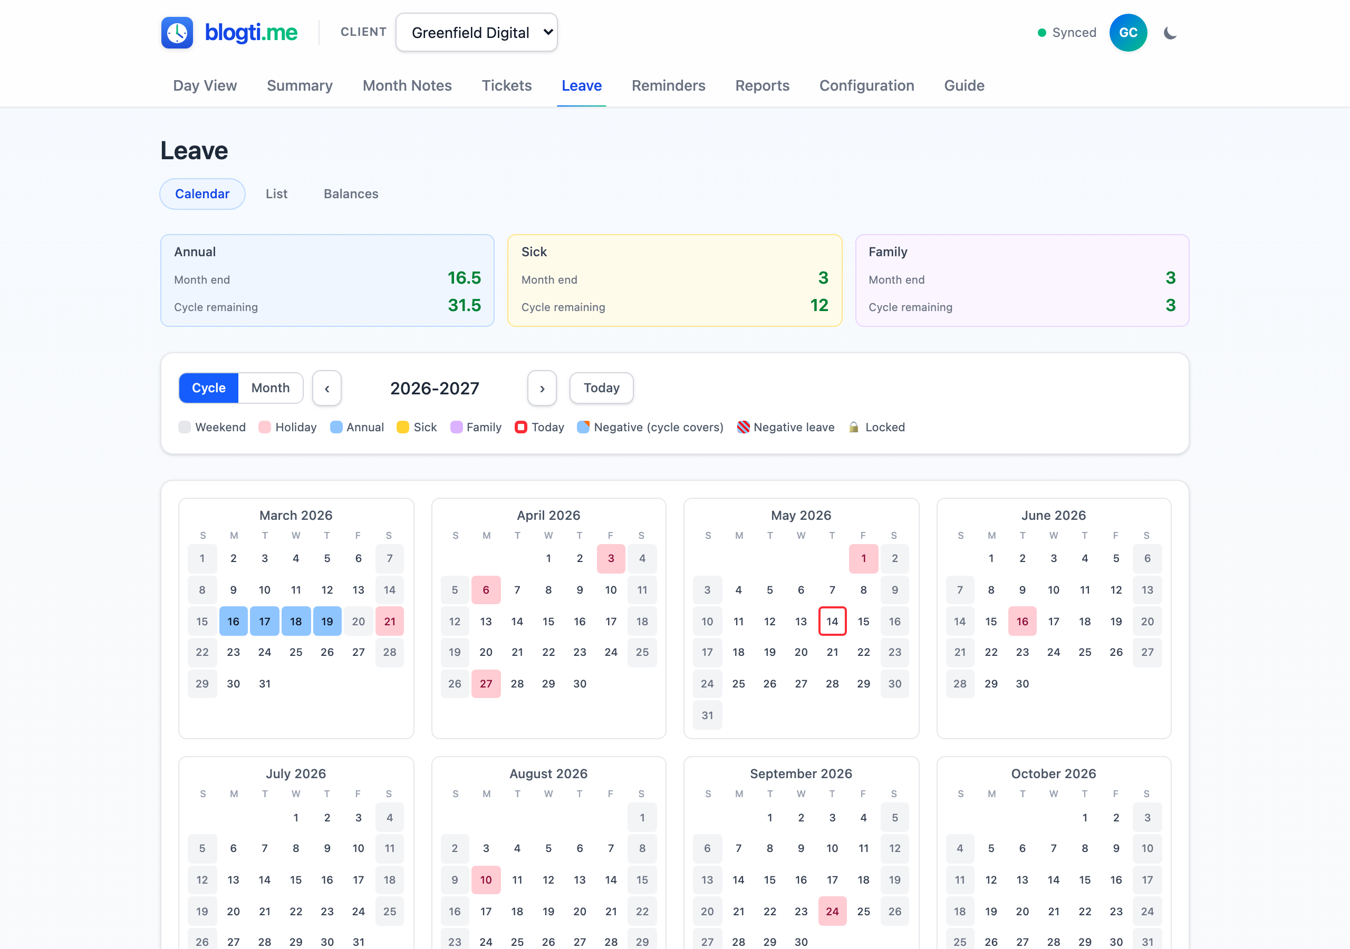Image resolution: width=1350 pixels, height=949 pixels.
Task: Switch to Cycle view toggle
Action: [209, 388]
